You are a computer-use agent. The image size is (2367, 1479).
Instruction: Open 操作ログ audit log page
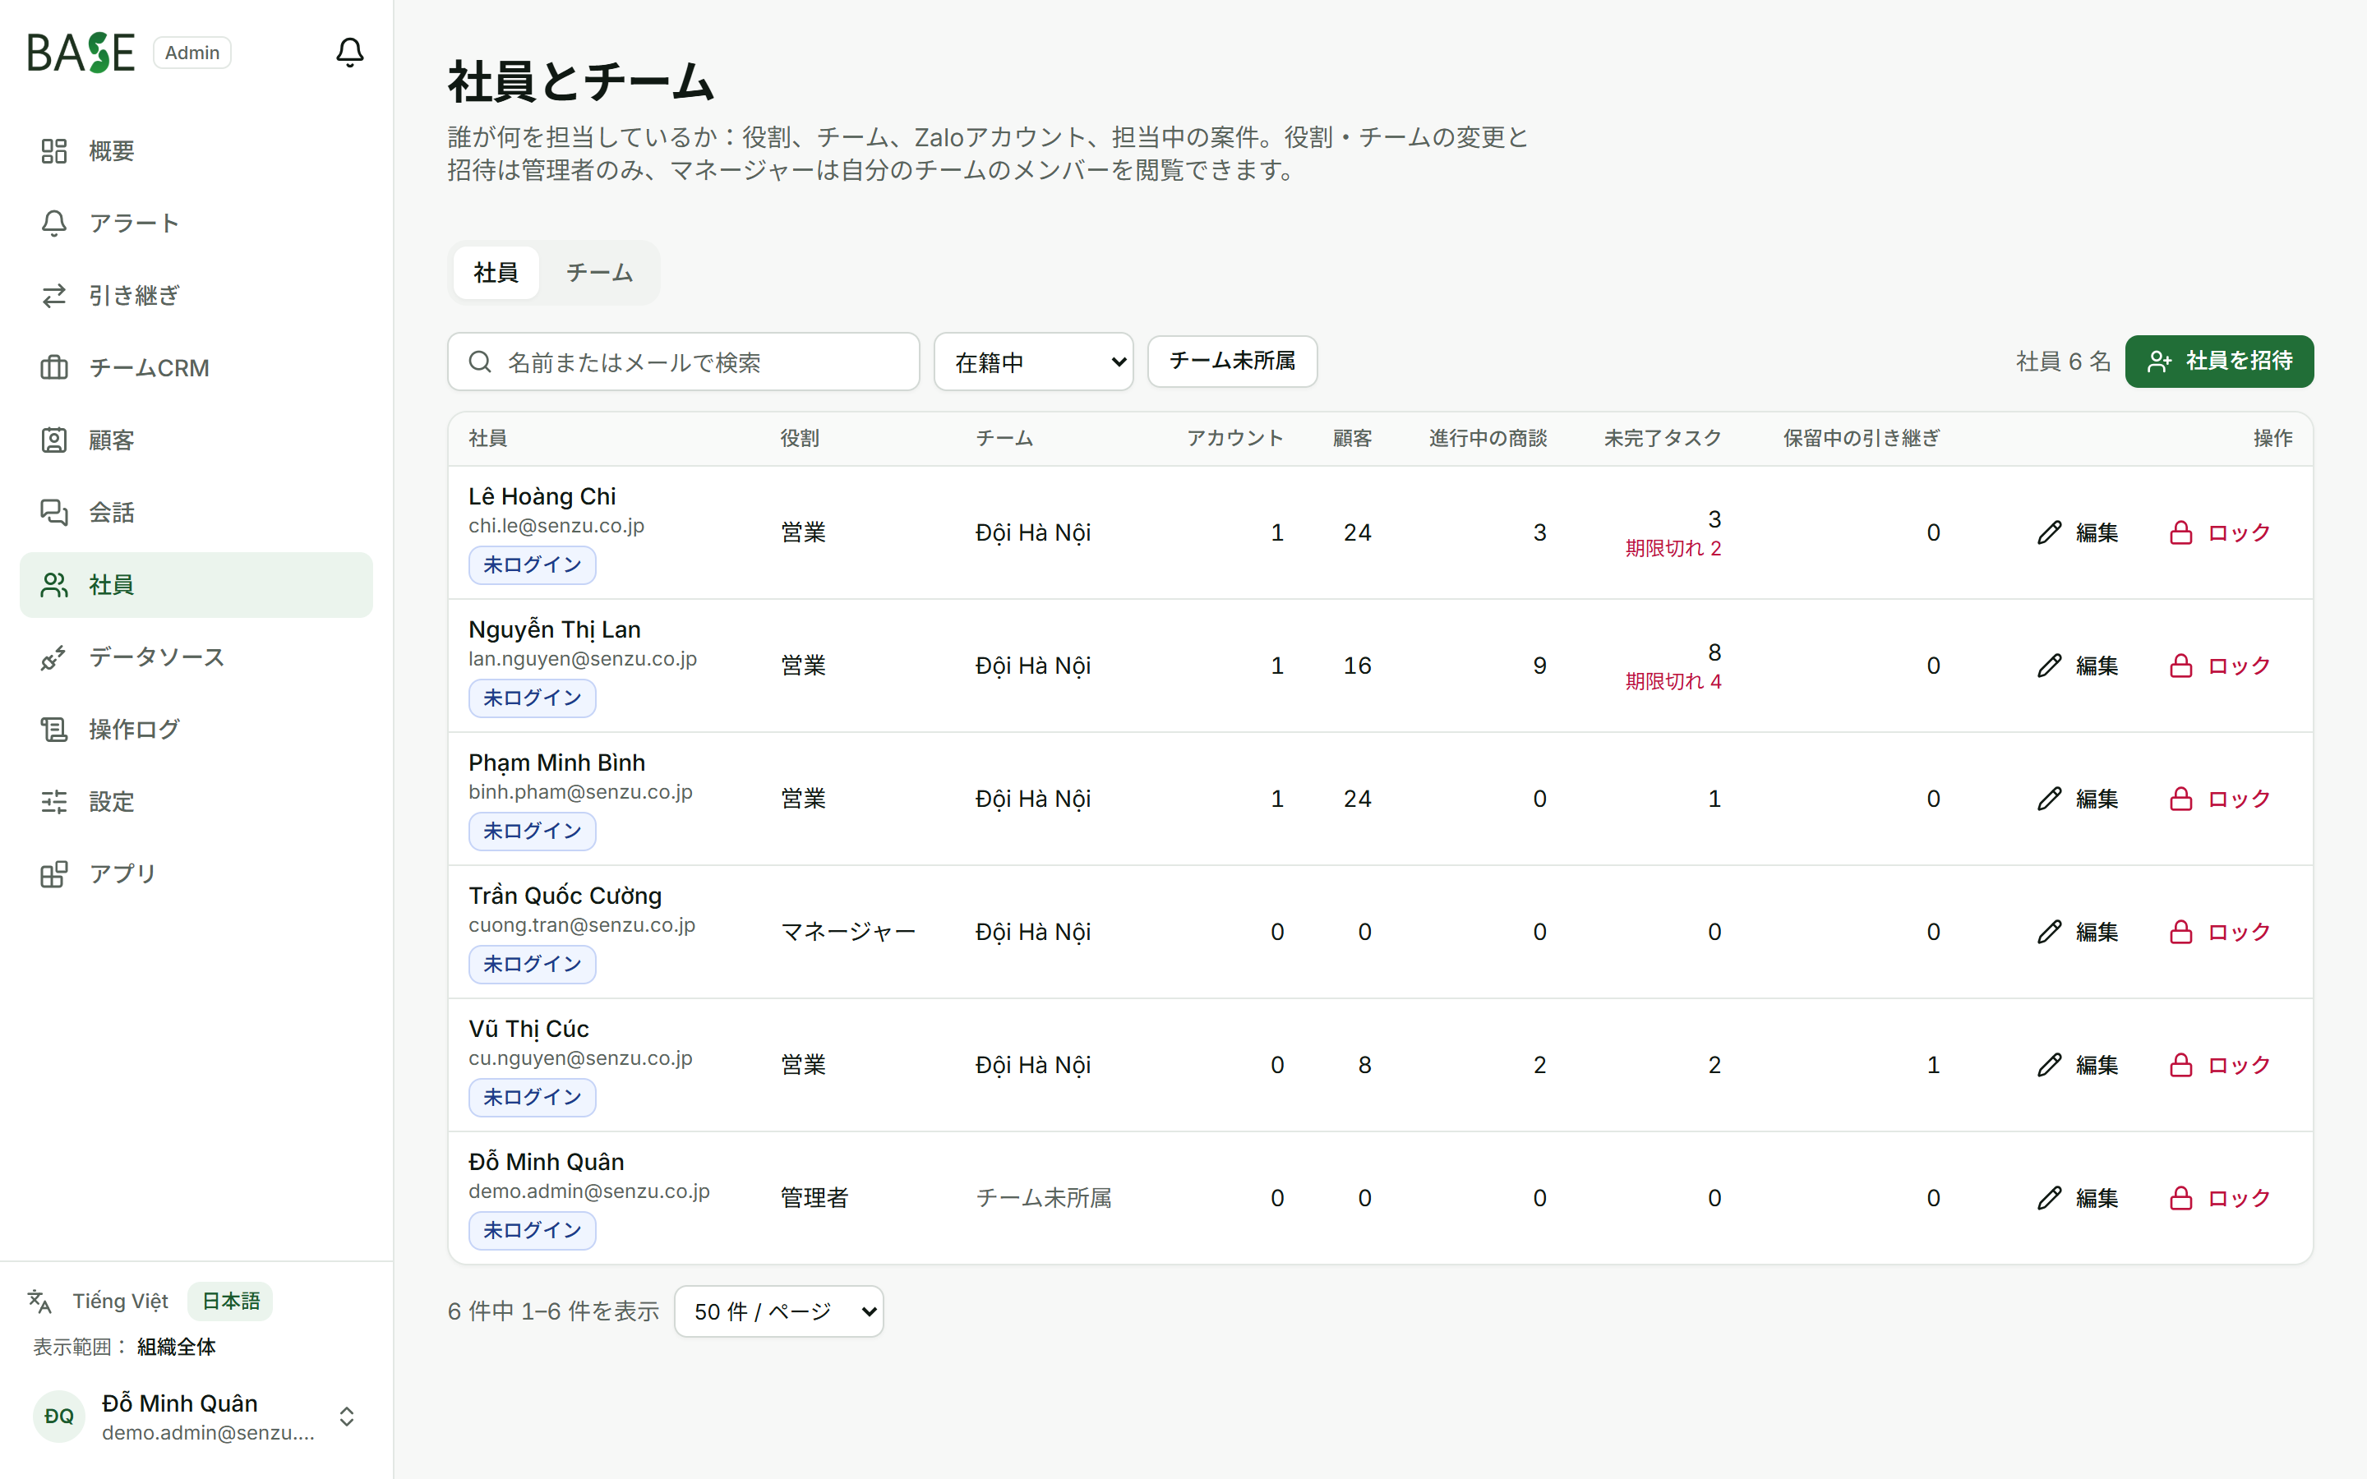point(196,730)
